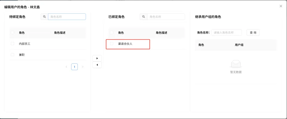Screen dimensions: 287x119
Task: Click right arrow to bind selected roles
Action: 97,58
